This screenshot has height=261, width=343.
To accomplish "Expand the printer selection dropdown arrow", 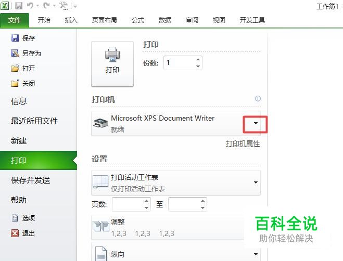I will (x=256, y=123).
